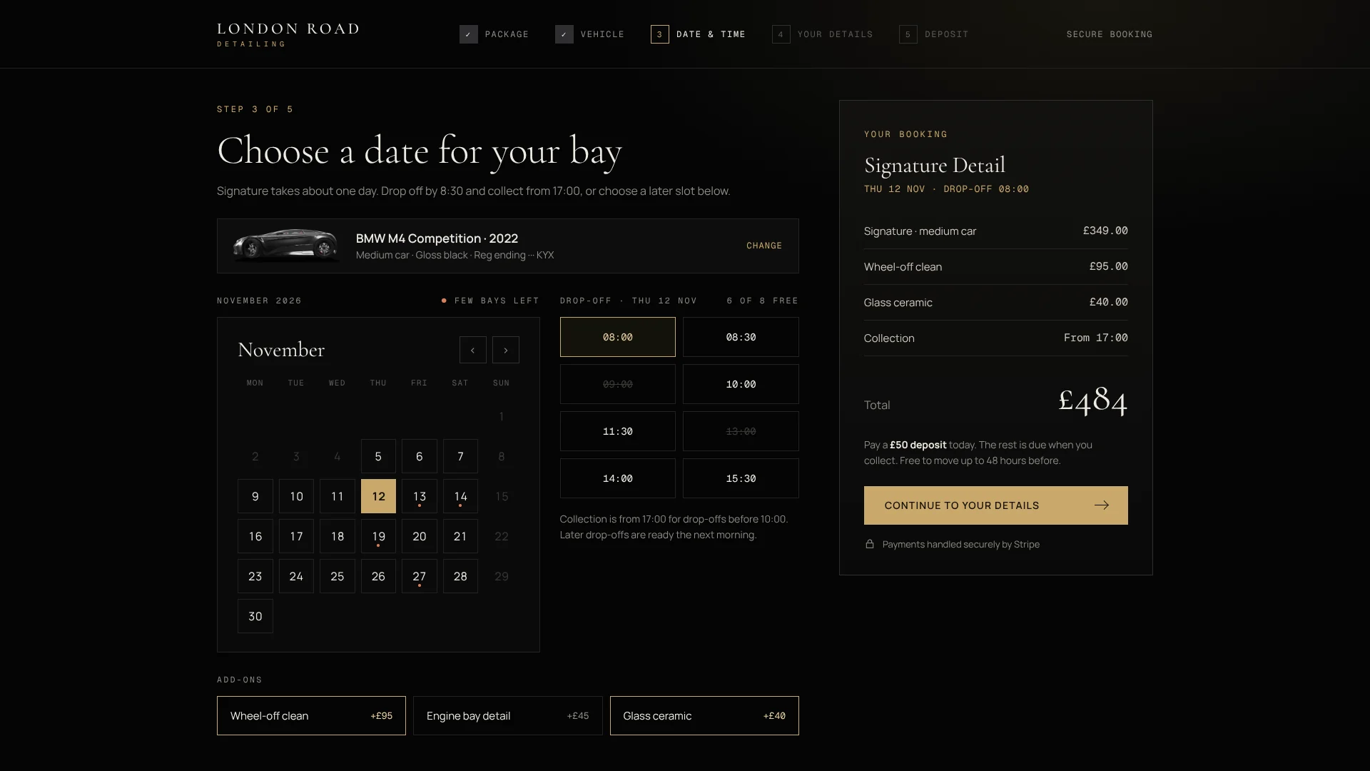The width and height of the screenshot is (1370, 771).
Task: Open the Deposit step tab
Action: click(x=934, y=34)
